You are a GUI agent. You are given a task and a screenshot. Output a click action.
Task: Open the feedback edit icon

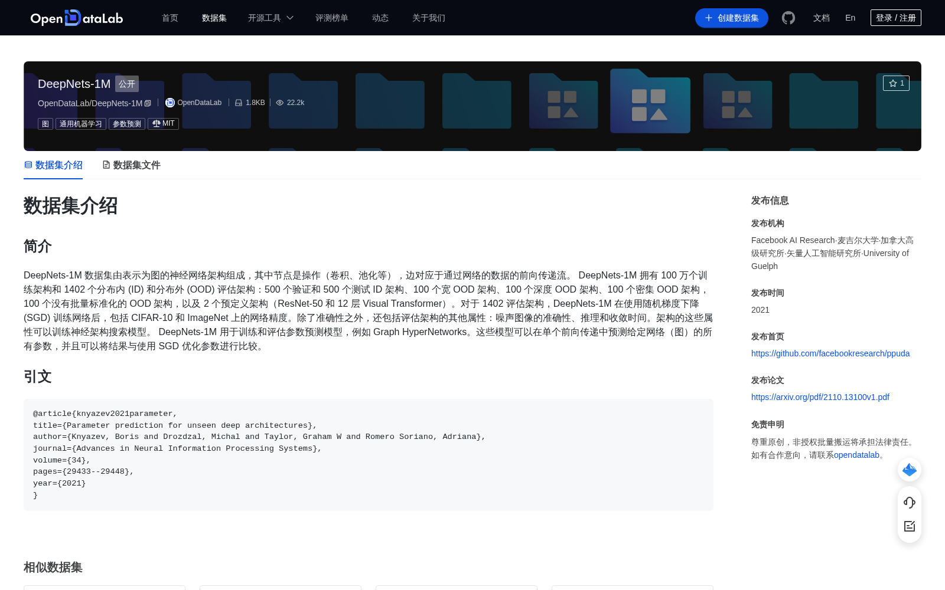tap(910, 526)
